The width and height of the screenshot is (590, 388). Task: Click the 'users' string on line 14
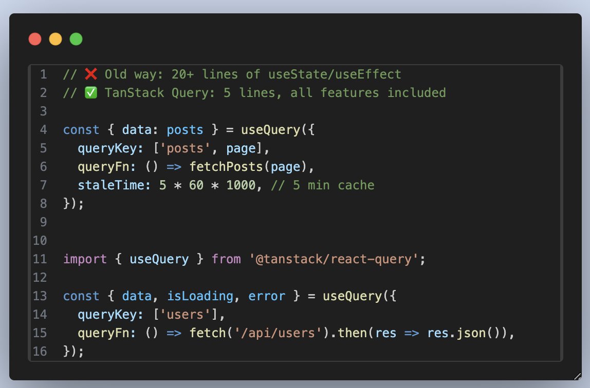click(185, 315)
